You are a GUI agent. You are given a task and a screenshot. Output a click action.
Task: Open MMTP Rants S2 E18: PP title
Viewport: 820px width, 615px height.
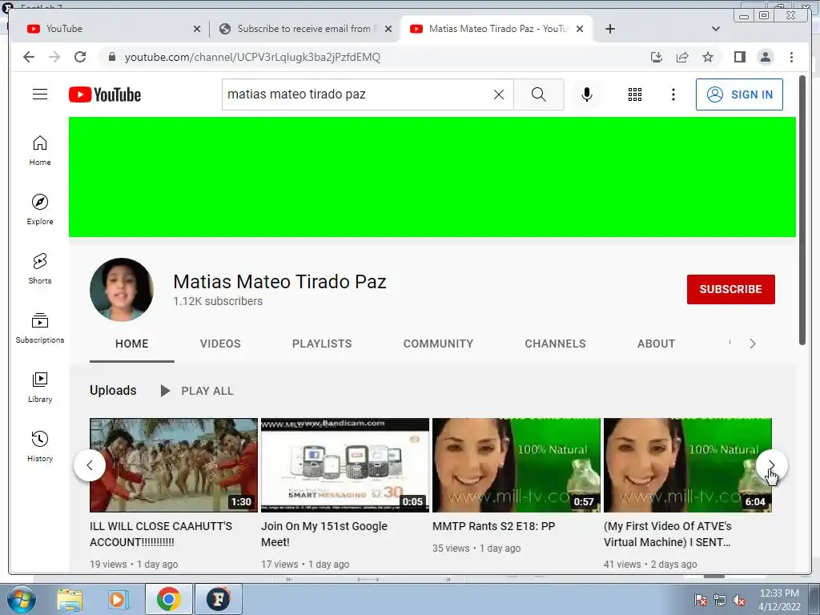(493, 526)
